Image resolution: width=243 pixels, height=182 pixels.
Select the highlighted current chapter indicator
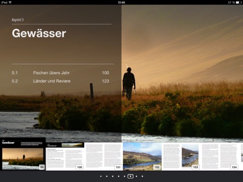click(130, 176)
